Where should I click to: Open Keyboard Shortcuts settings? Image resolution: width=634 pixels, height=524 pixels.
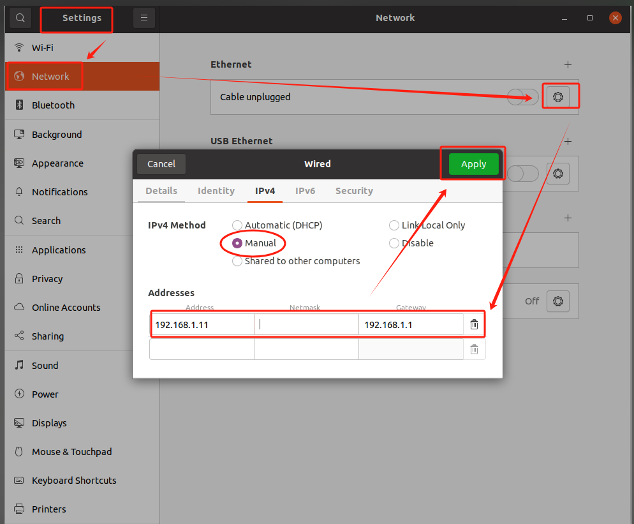82,481
